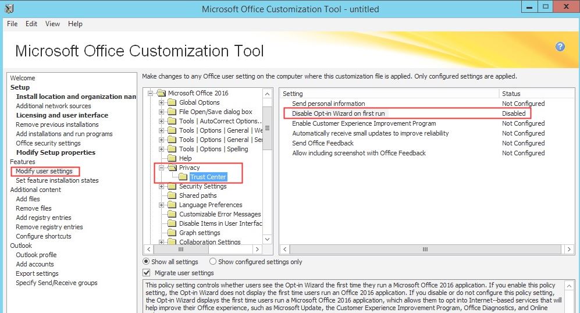The height and width of the screenshot is (313, 580).
Task: Click the Global Options folder icon
Action: 172,102
